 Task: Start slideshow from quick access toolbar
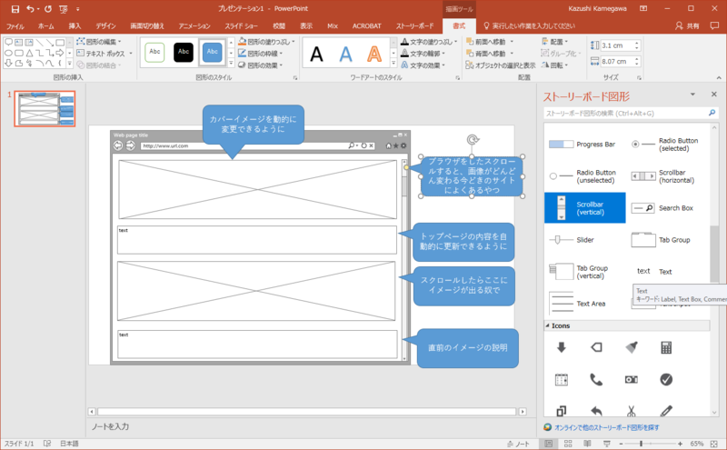pyautogui.click(x=64, y=9)
